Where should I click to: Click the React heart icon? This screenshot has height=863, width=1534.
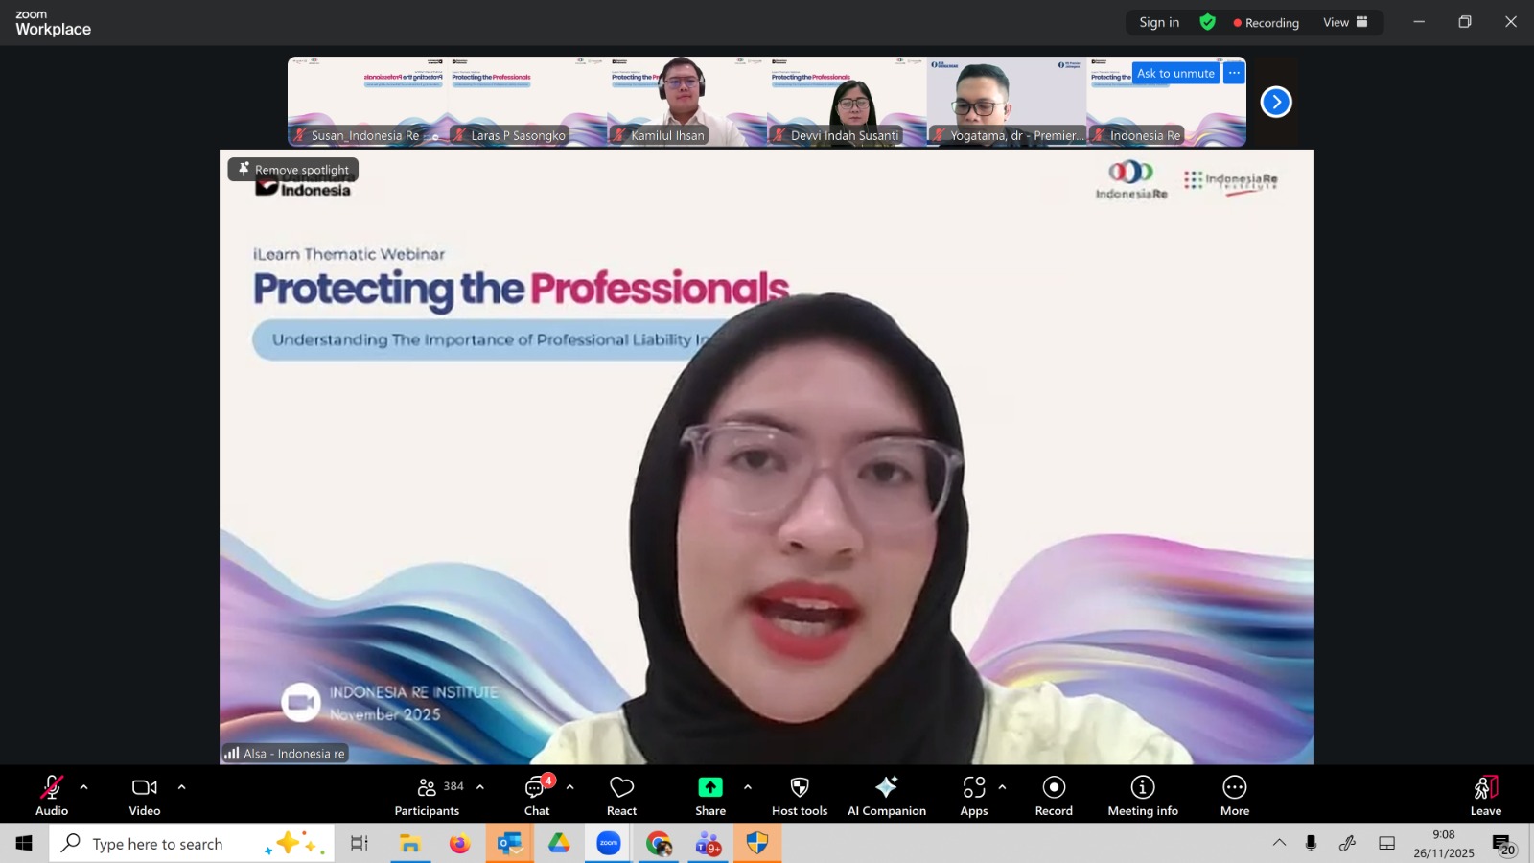coord(621,796)
